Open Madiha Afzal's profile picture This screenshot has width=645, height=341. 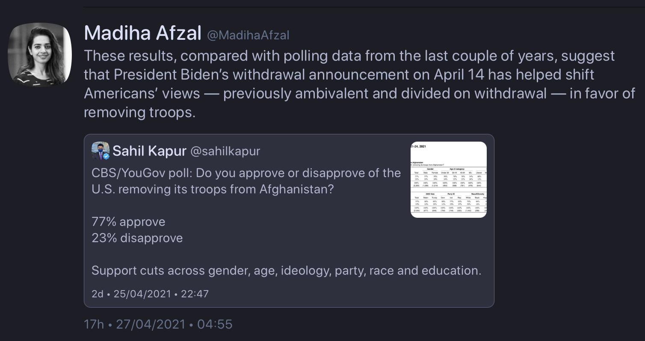point(40,55)
